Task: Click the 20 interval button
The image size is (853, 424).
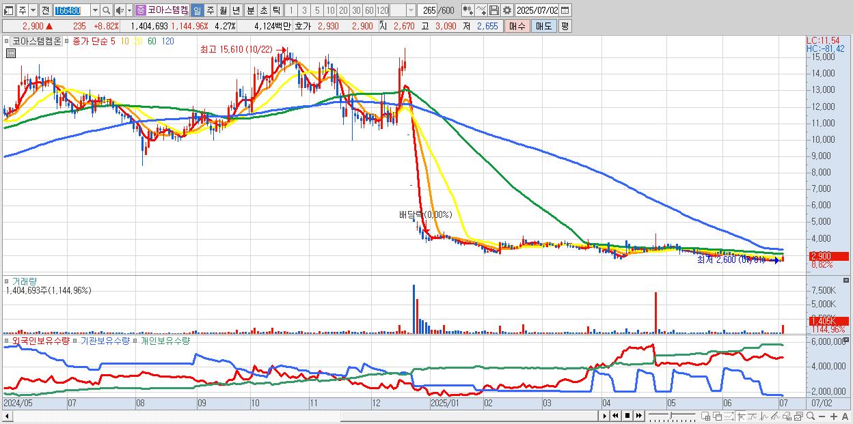Action: [343, 11]
